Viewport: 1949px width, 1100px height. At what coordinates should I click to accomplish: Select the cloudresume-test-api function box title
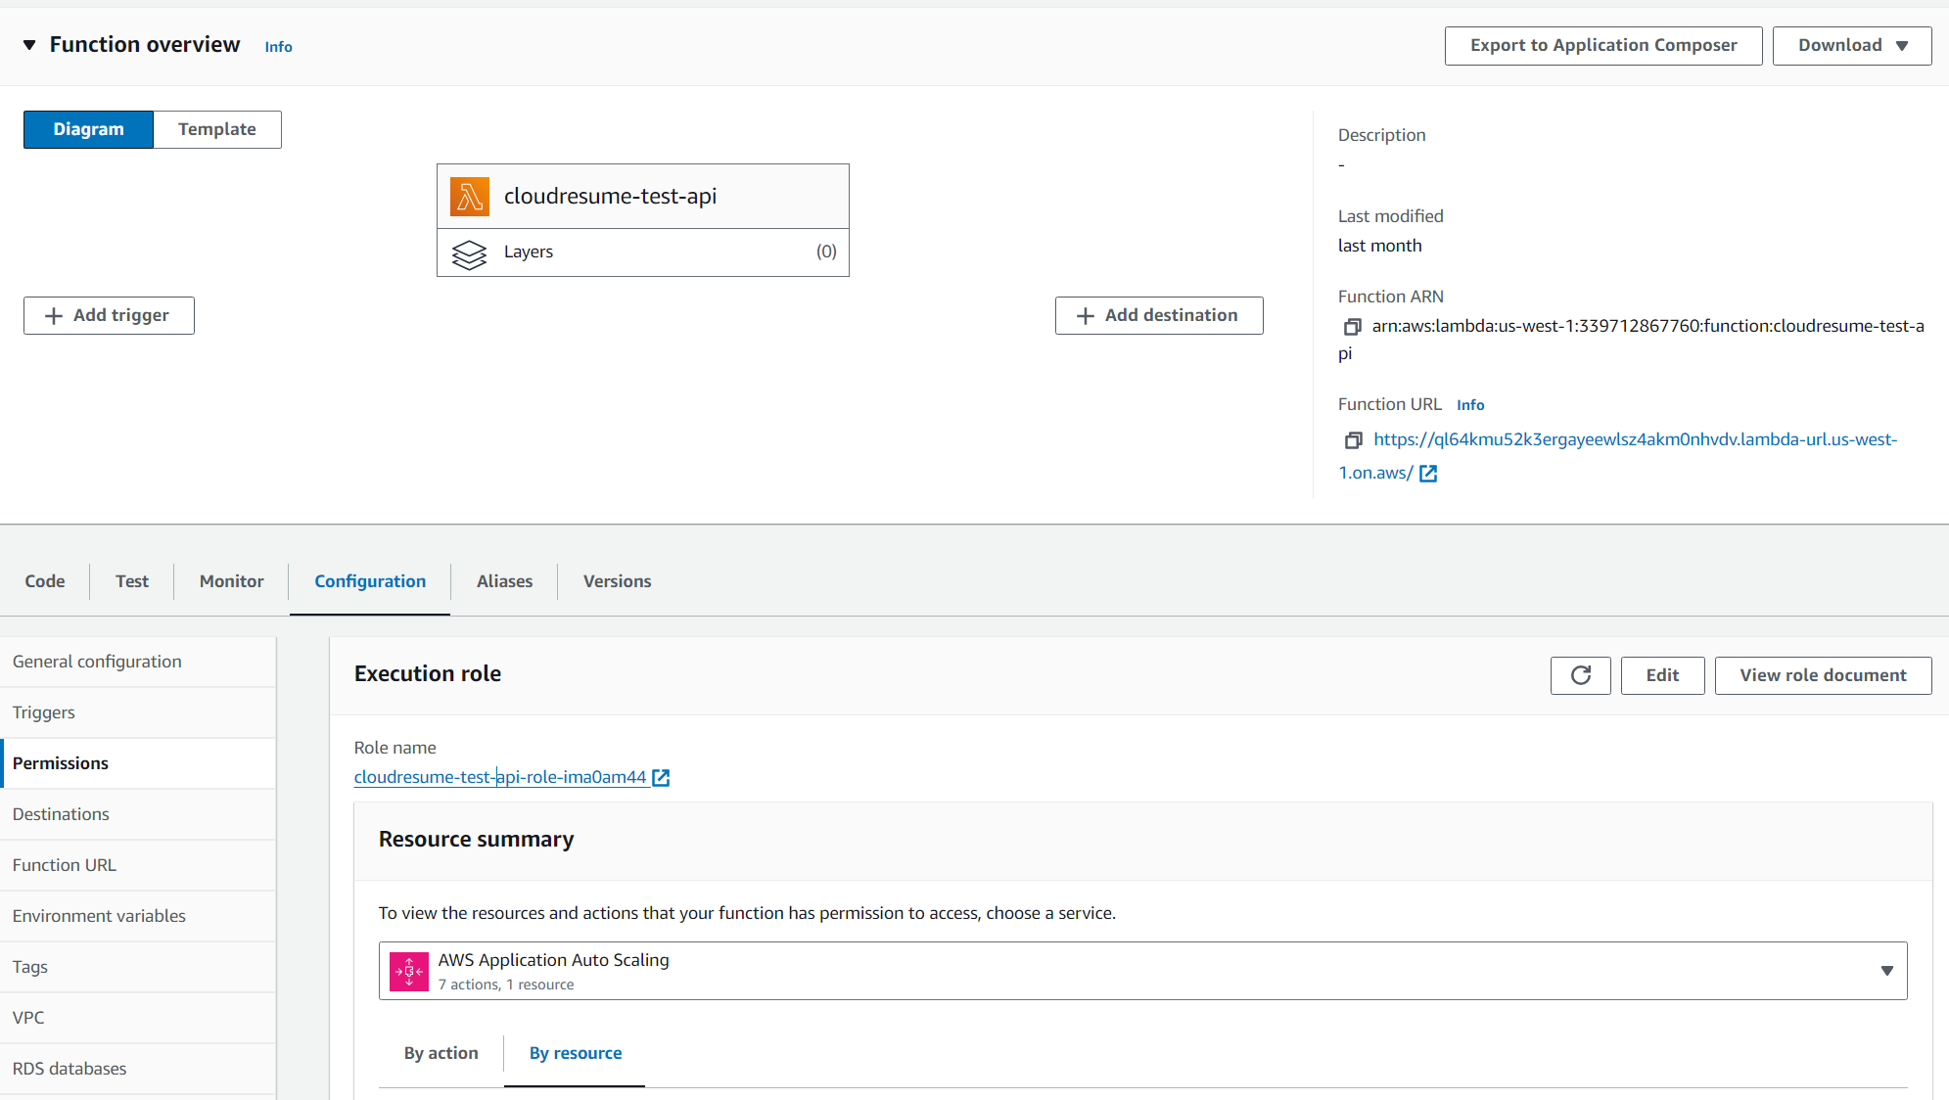coord(610,197)
